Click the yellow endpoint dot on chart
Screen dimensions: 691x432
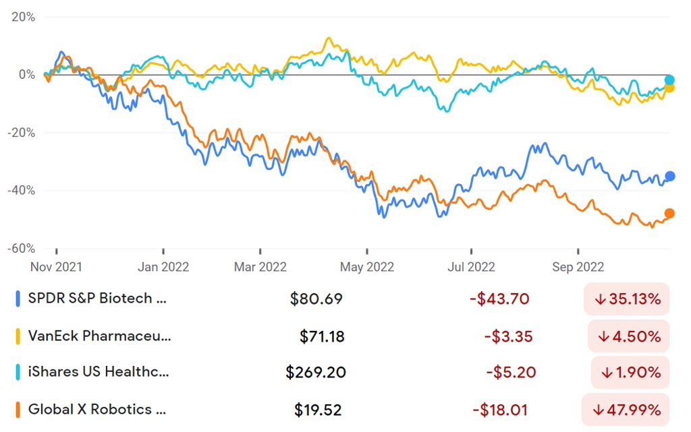tap(669, 88)
